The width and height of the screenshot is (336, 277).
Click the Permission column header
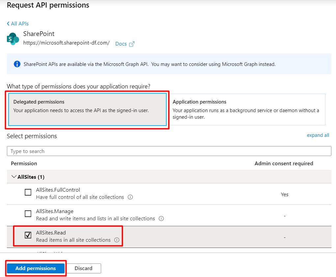(x=24, y=164)
